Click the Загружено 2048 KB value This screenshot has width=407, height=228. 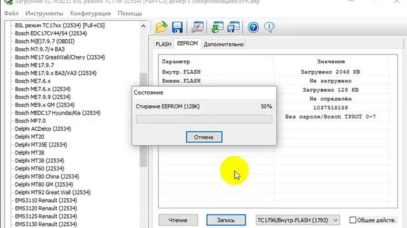tap(331, 72)
